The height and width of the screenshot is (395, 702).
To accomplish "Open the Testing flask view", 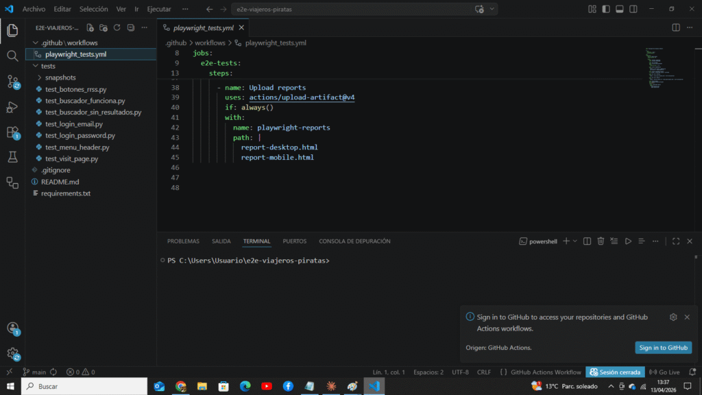I will pos(12,157).
